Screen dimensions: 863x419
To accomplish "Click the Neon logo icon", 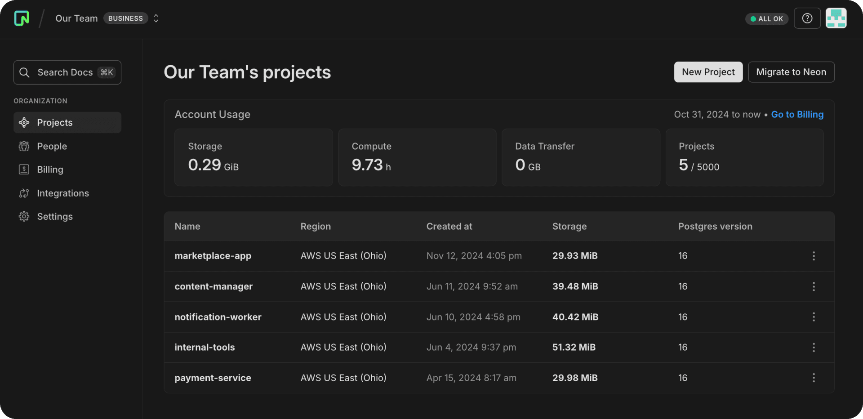I will click(21, 18).
